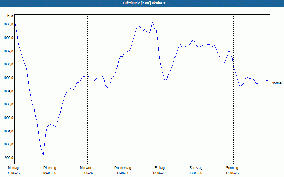Image resolution: width=284 pixels, height=177 pixels.
Task: Select the 999,0 axis value
Action: pyautogui.click(x=9, y=158)
